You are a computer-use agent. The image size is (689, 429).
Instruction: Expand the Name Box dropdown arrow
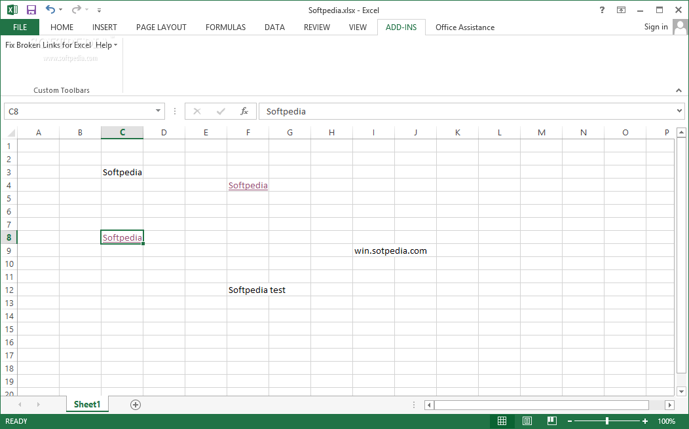point(158,111)
